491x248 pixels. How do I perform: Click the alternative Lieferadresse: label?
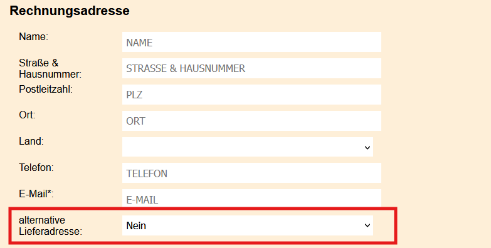coord(50,226)
